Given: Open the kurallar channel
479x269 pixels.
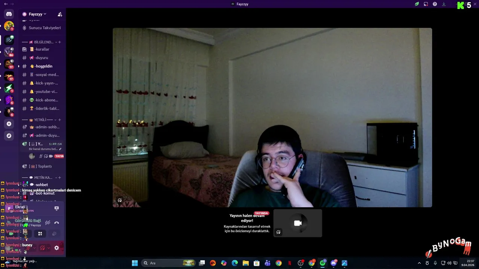Looking at the screenshot, I should coord(42,49).
